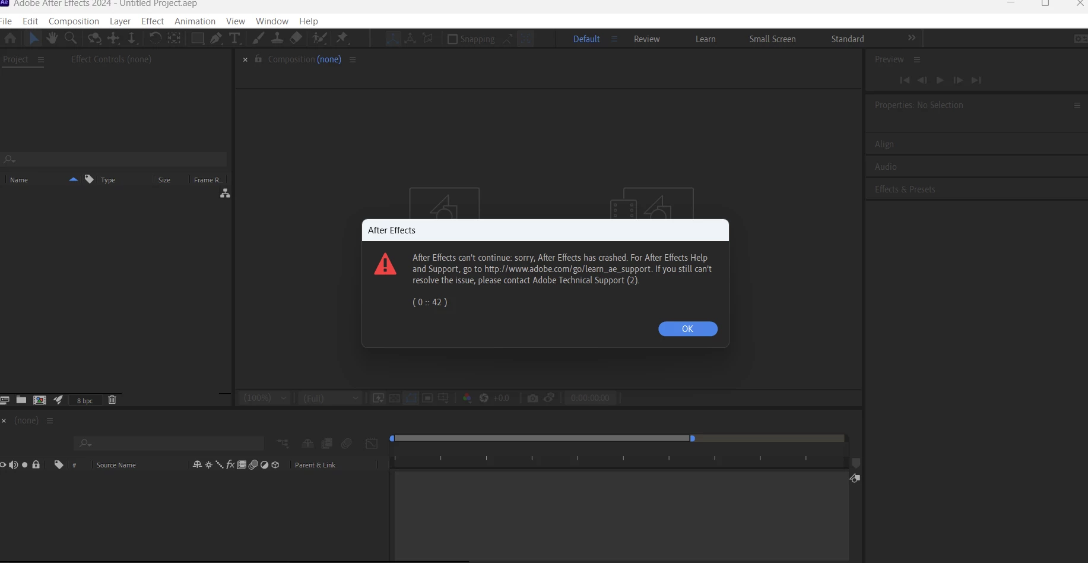The width and height of the screenshot is (1088, 563).
Task: Open the Composition menu in menu bar
Action: coord(74,21)
